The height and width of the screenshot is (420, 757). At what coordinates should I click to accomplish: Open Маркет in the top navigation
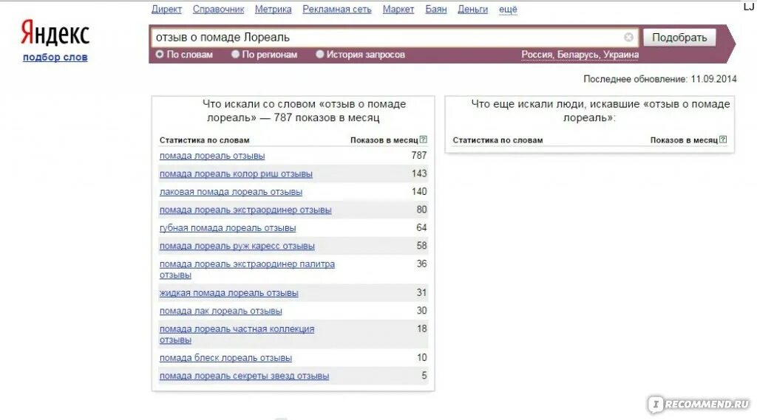click(398, 9)
